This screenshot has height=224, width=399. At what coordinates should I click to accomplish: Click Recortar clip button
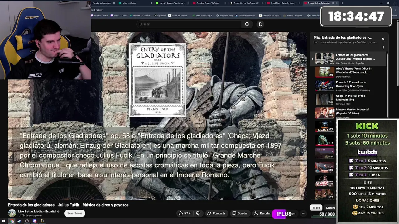point(262,213)
